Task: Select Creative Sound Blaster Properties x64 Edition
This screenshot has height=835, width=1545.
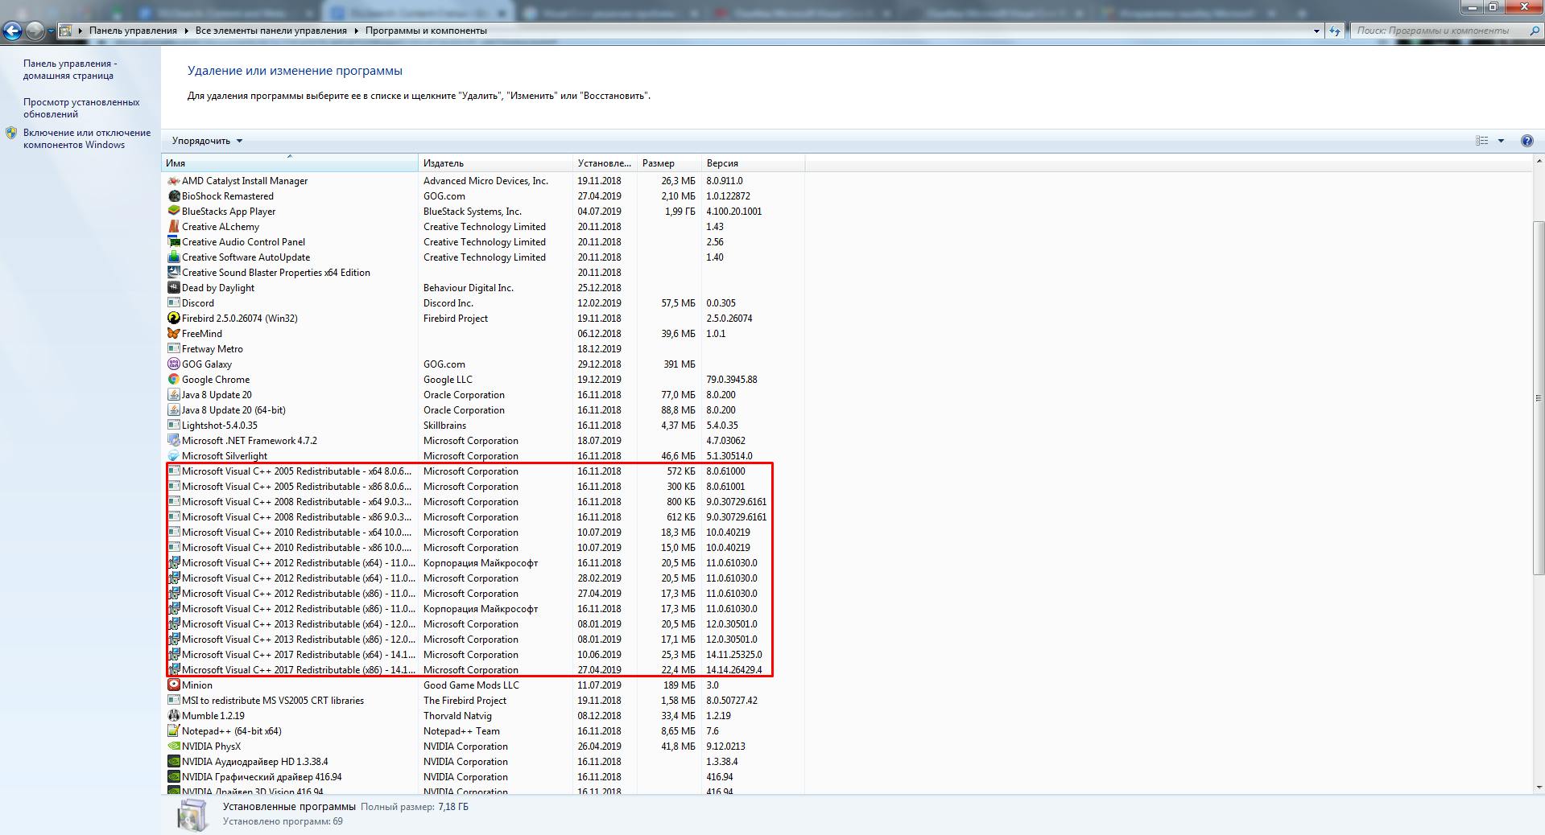Action: [484, 273]
